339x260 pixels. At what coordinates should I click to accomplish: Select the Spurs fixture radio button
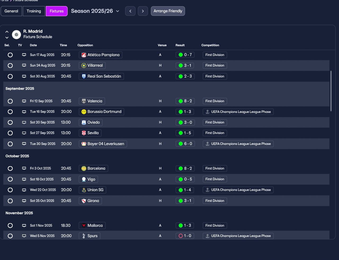click(10, 236)
